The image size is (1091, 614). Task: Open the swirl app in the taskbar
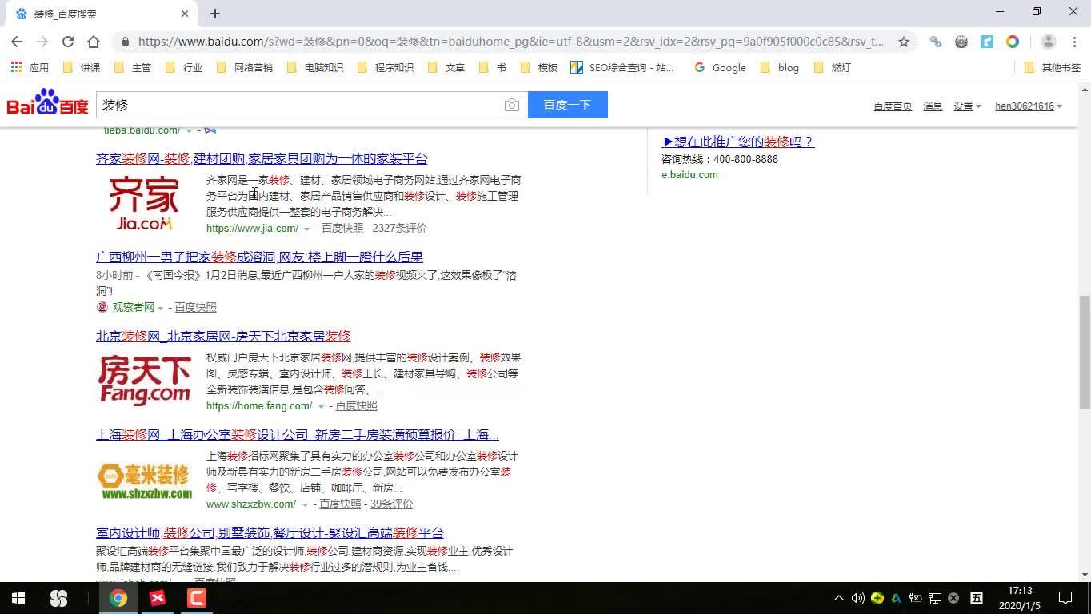click(x=58, y=598)
